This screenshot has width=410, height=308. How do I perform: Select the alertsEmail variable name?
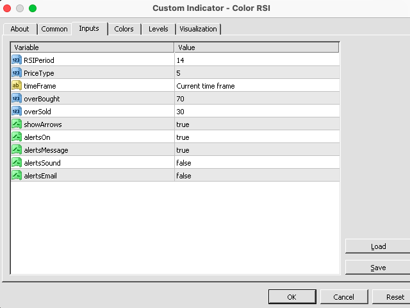tap(40, 176)
